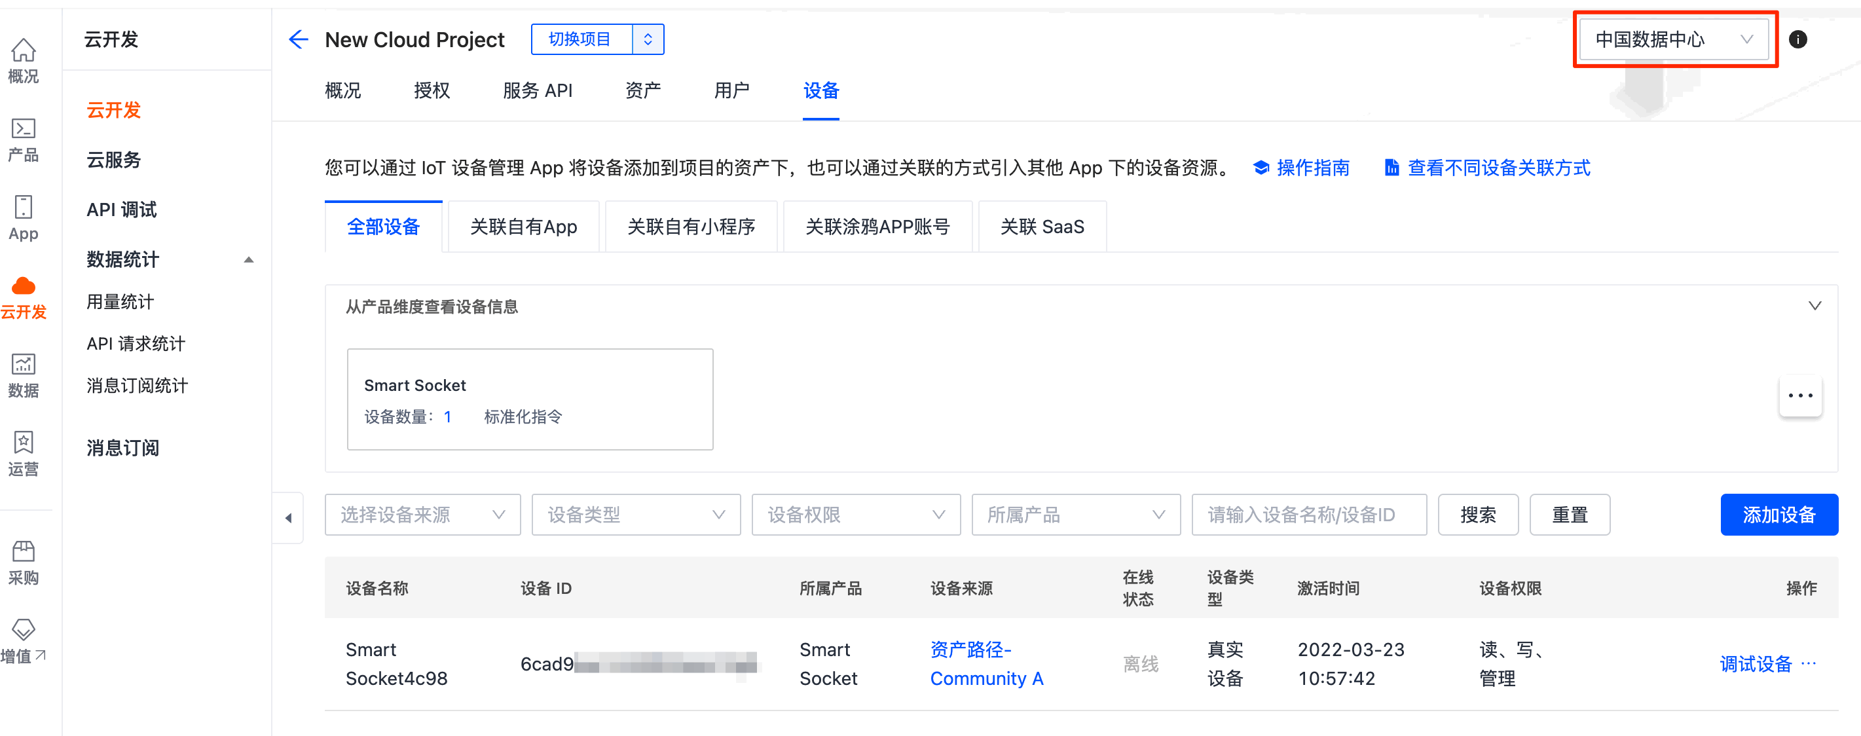Click the 搜索 button

coord(1478,514)
